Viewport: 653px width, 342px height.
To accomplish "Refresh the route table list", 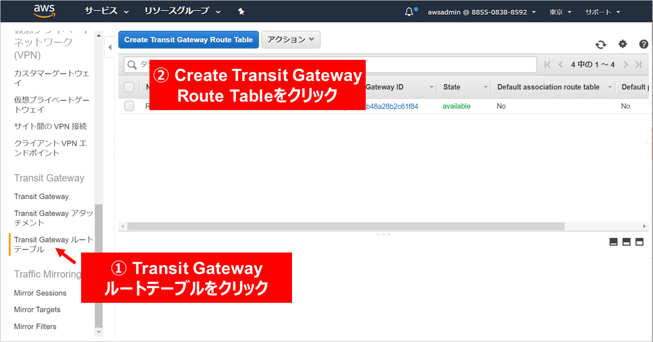I will tap(601, 44).
